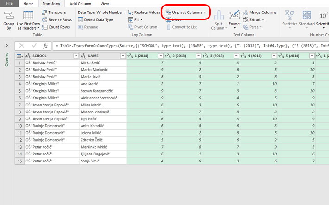The image size is (329, 205).
Task: Open the 5 (2018) column filter dropdown
Action: tap(312, 56)
